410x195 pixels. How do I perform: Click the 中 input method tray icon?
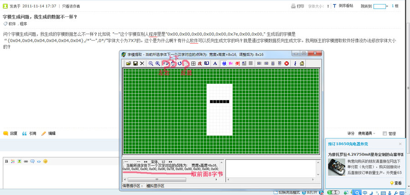click(365, 193)
